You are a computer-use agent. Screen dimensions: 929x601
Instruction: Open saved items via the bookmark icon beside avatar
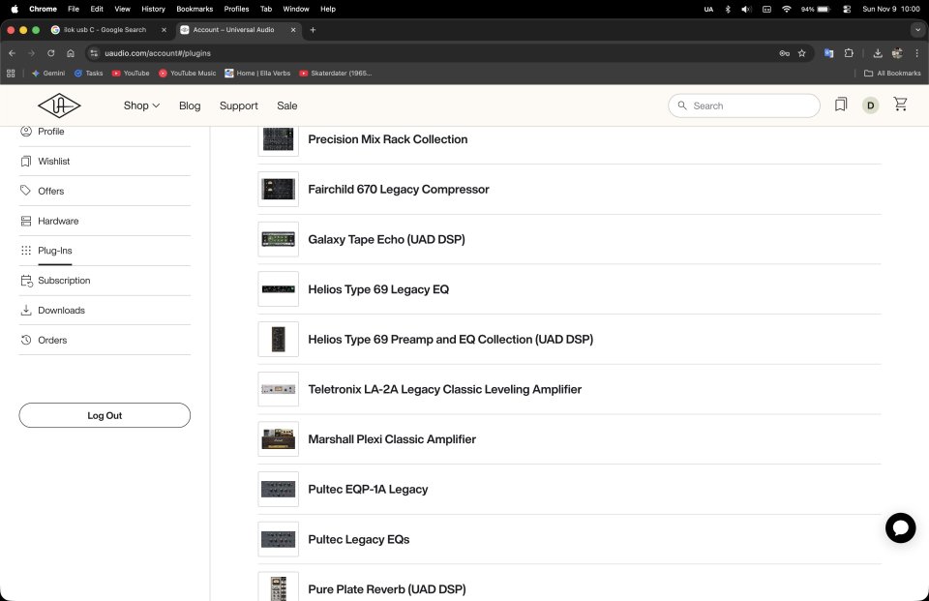pyautogui.click(x=840, y=105)
